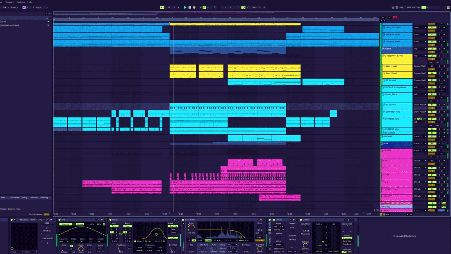The height and width of the screenshot is (254, 451).
Task: Open the Help menu
Action: (30, 2)
